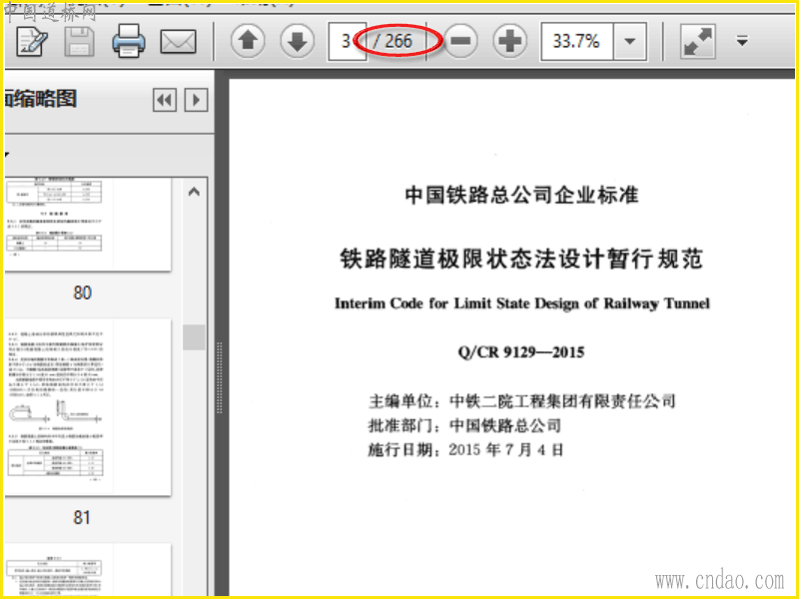This screenshot has height=599, width=799.
Task: Click the "Interim Code for Limit State Design" title
Action: click(x=521, y=303)
